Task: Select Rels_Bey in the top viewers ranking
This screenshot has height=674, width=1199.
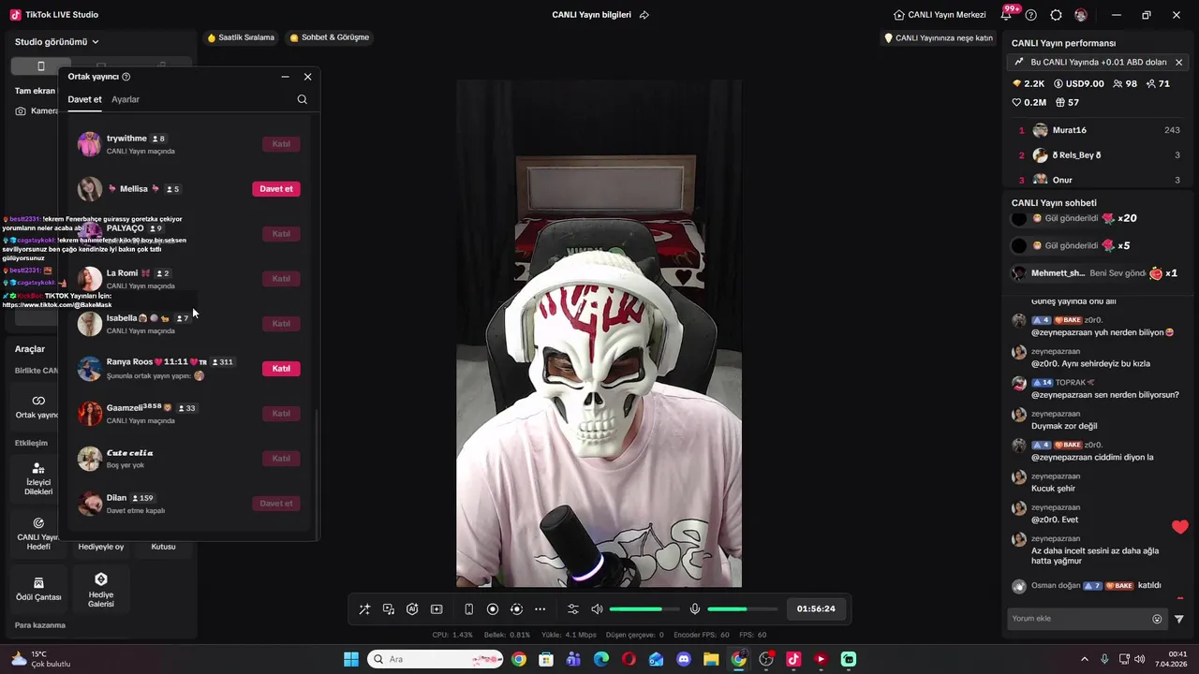Action: click(x=1100, y=155)
